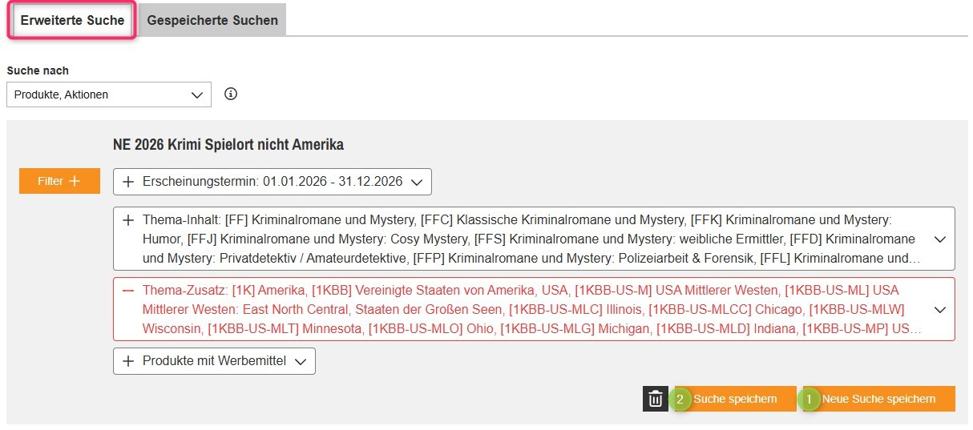Viewport: 973px width, 430px height.
Task: Click the green badge numbered 2
Action: click(680, 399)
